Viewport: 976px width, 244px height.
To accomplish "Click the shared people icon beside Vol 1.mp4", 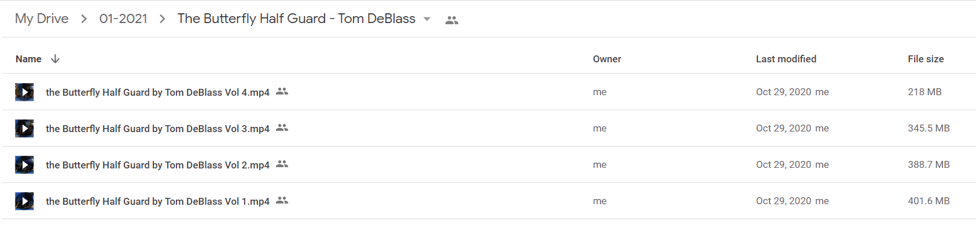I will click(282, 200).
